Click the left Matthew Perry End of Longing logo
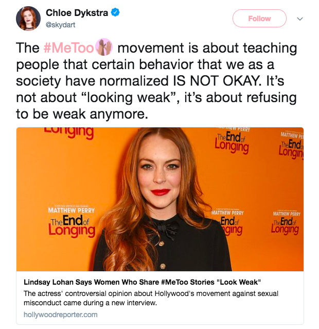 click(72, 222)
